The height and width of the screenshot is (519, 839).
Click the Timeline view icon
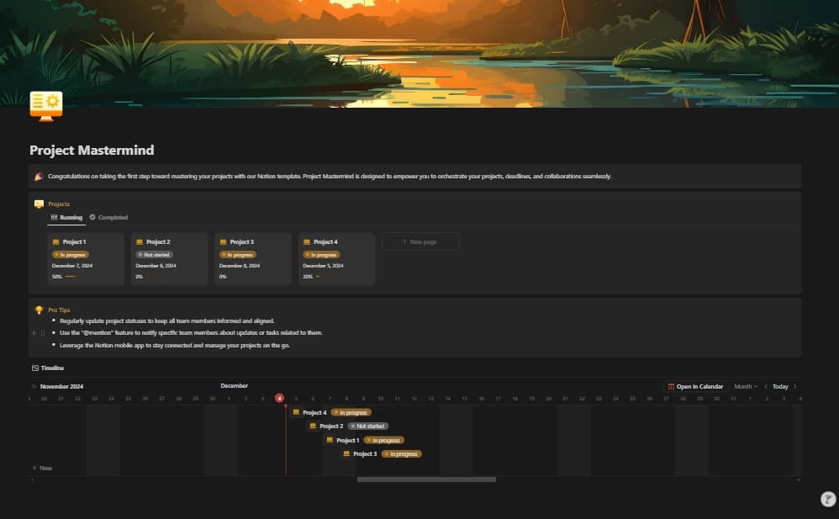tap(35, 368)
